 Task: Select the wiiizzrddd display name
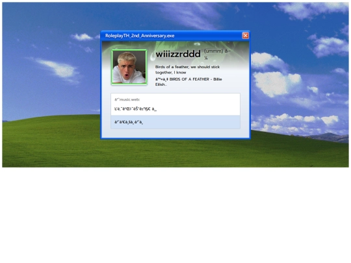(x=178, y=54)
